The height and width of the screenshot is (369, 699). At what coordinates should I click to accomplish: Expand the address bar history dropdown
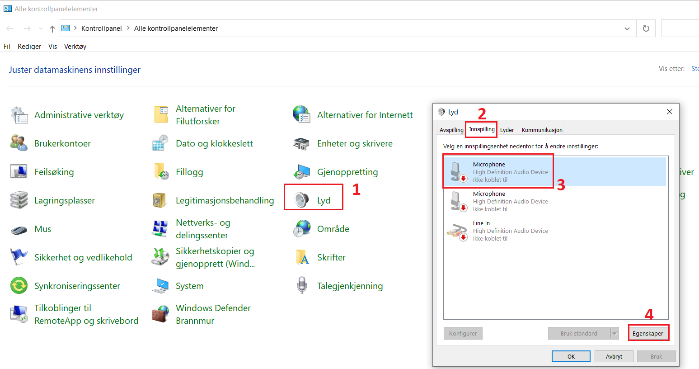627,28
